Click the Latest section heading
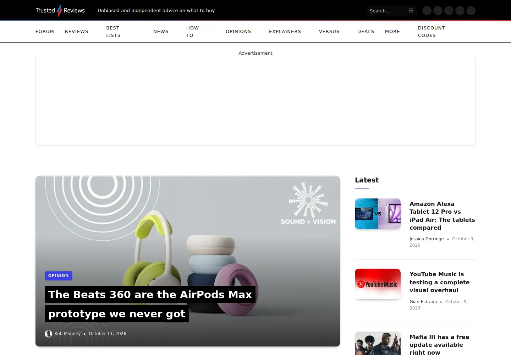 [367, 180]
